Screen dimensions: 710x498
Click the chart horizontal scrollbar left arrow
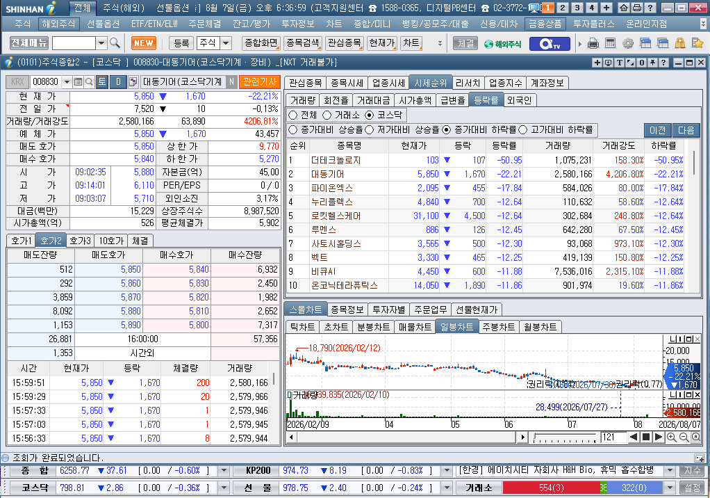point(292,437)
